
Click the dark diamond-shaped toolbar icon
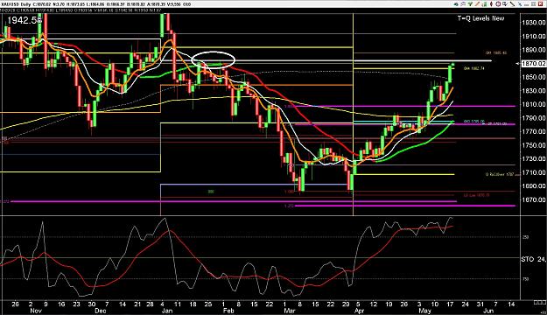(x=491, y=3)
